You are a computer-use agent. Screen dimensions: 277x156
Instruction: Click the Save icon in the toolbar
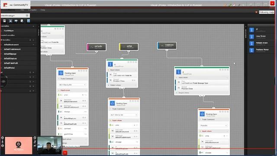[x=4, y=21]
